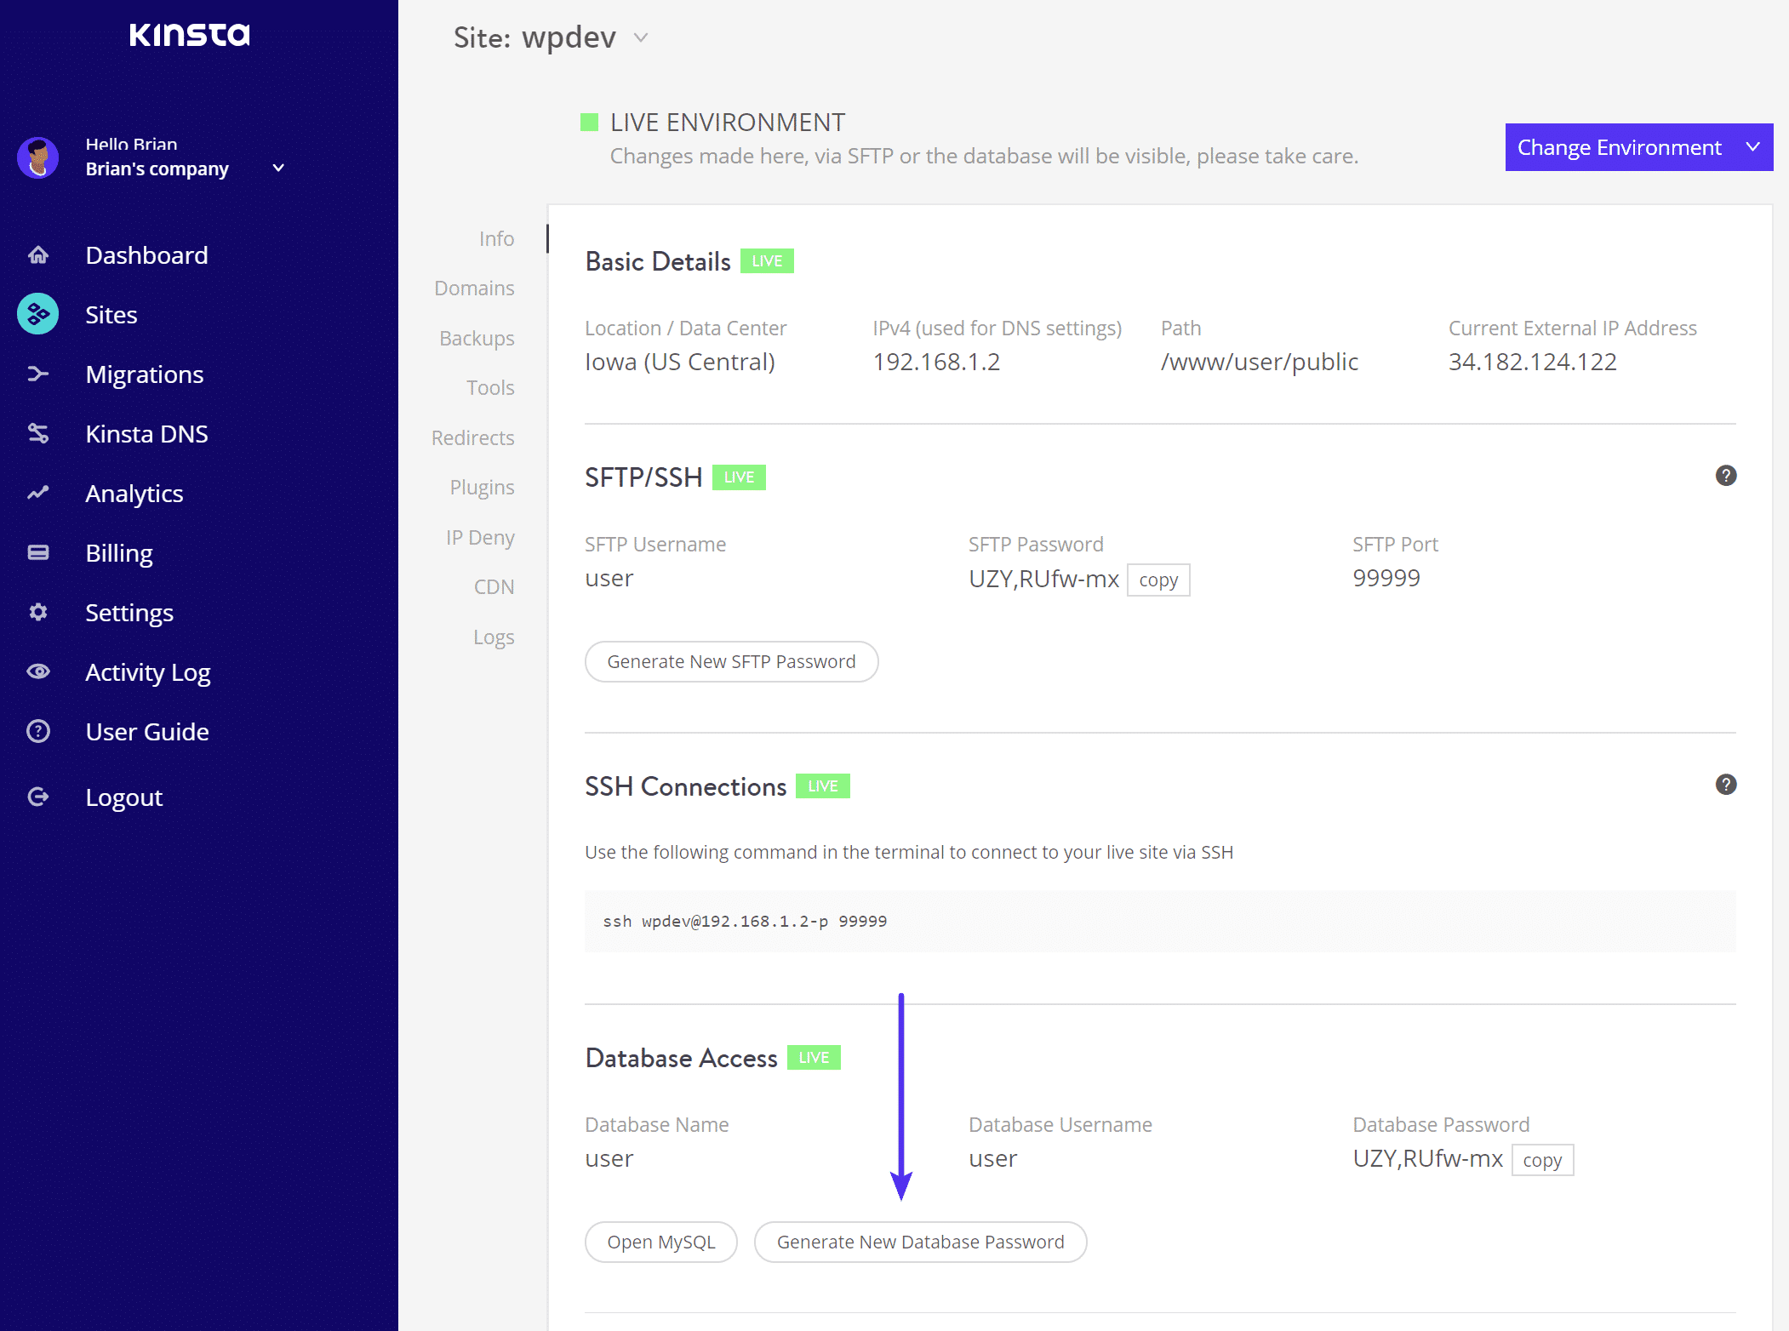Open Activity Log via the eye icon
This screenshot has width=1789, height=1331.
38,671
